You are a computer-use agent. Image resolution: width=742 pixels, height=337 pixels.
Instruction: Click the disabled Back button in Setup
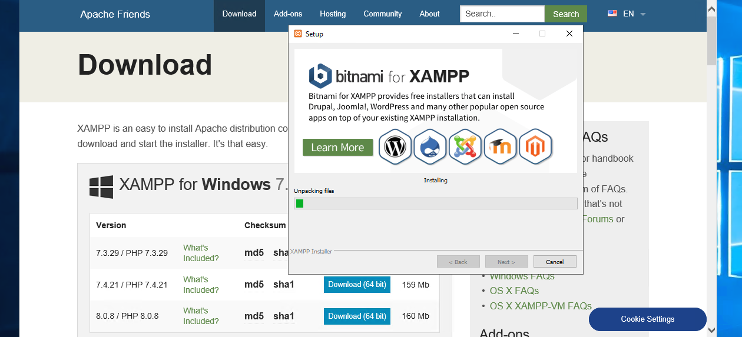point(458,262)
